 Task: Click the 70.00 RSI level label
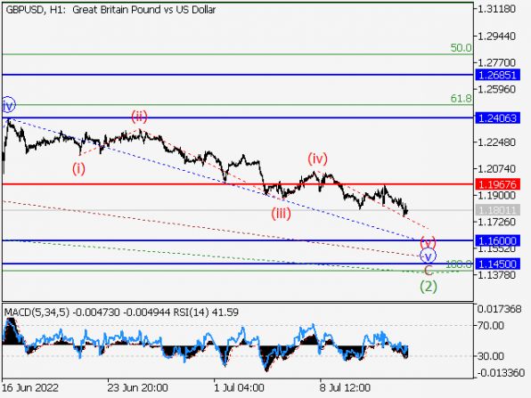[491, 326]
